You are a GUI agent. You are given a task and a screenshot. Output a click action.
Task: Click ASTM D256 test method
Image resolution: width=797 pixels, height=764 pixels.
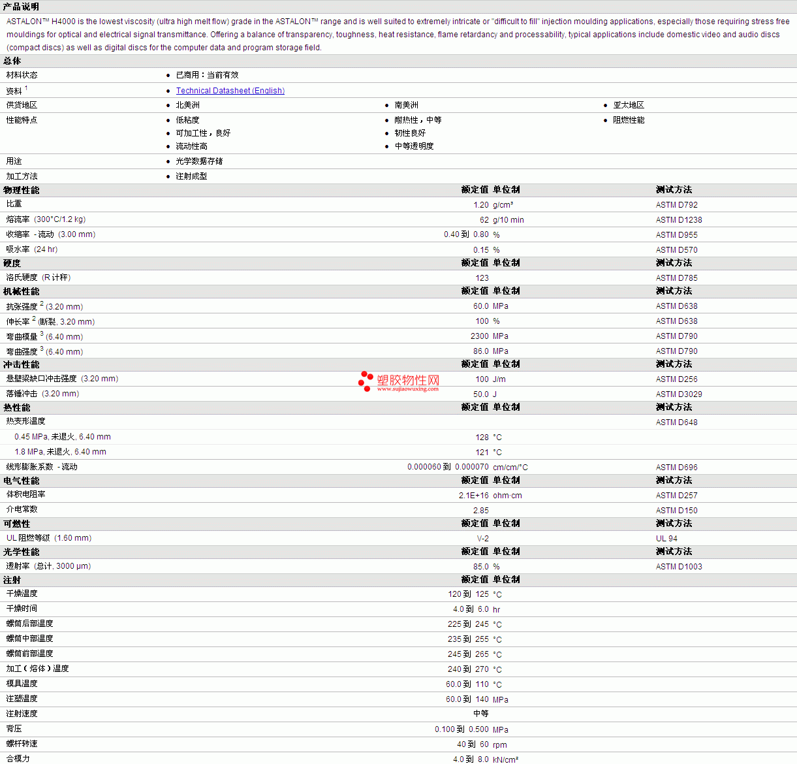(676, 379)
